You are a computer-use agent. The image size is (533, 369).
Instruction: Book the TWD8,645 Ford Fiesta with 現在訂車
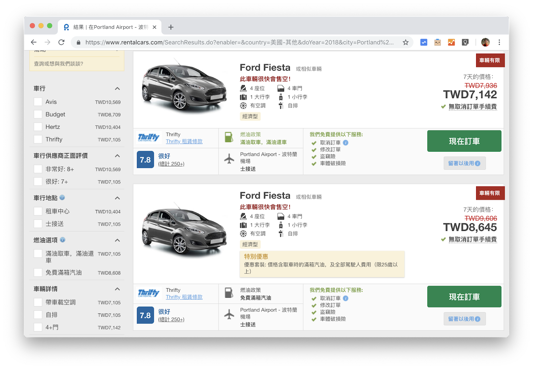coord(464,296)
